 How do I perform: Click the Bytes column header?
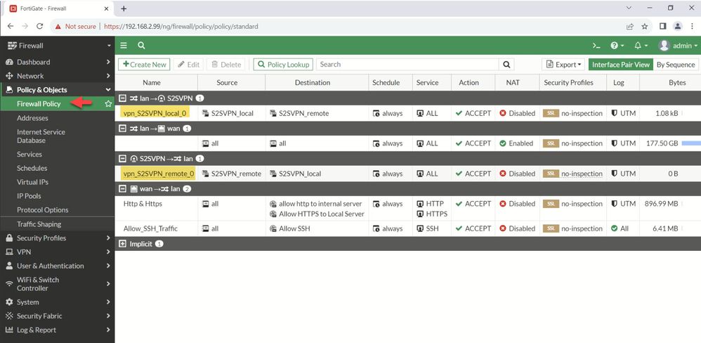(677, 83)
